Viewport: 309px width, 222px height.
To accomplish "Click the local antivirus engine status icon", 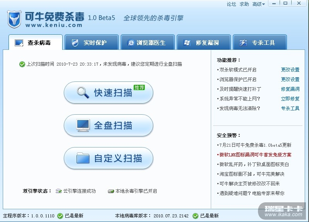I will coord(111,191).
